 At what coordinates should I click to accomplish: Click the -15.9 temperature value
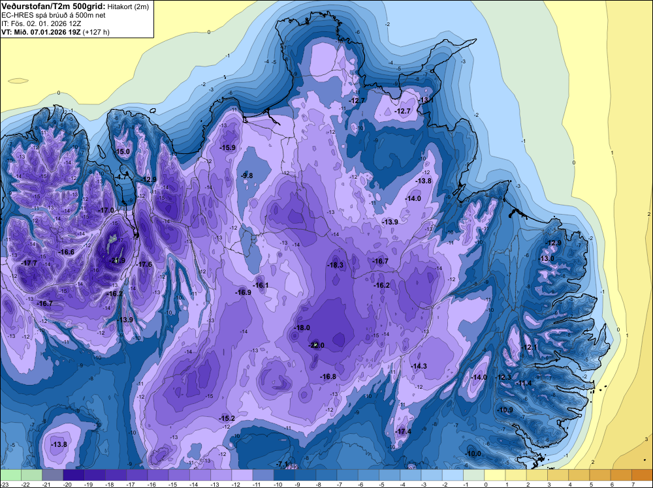tap(227, 147)
